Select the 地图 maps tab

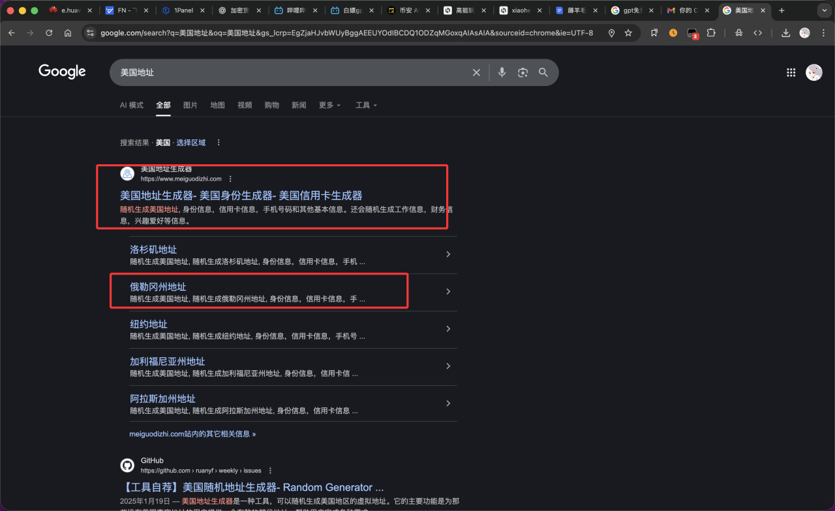pyautogui.click(x=217, y=105)
